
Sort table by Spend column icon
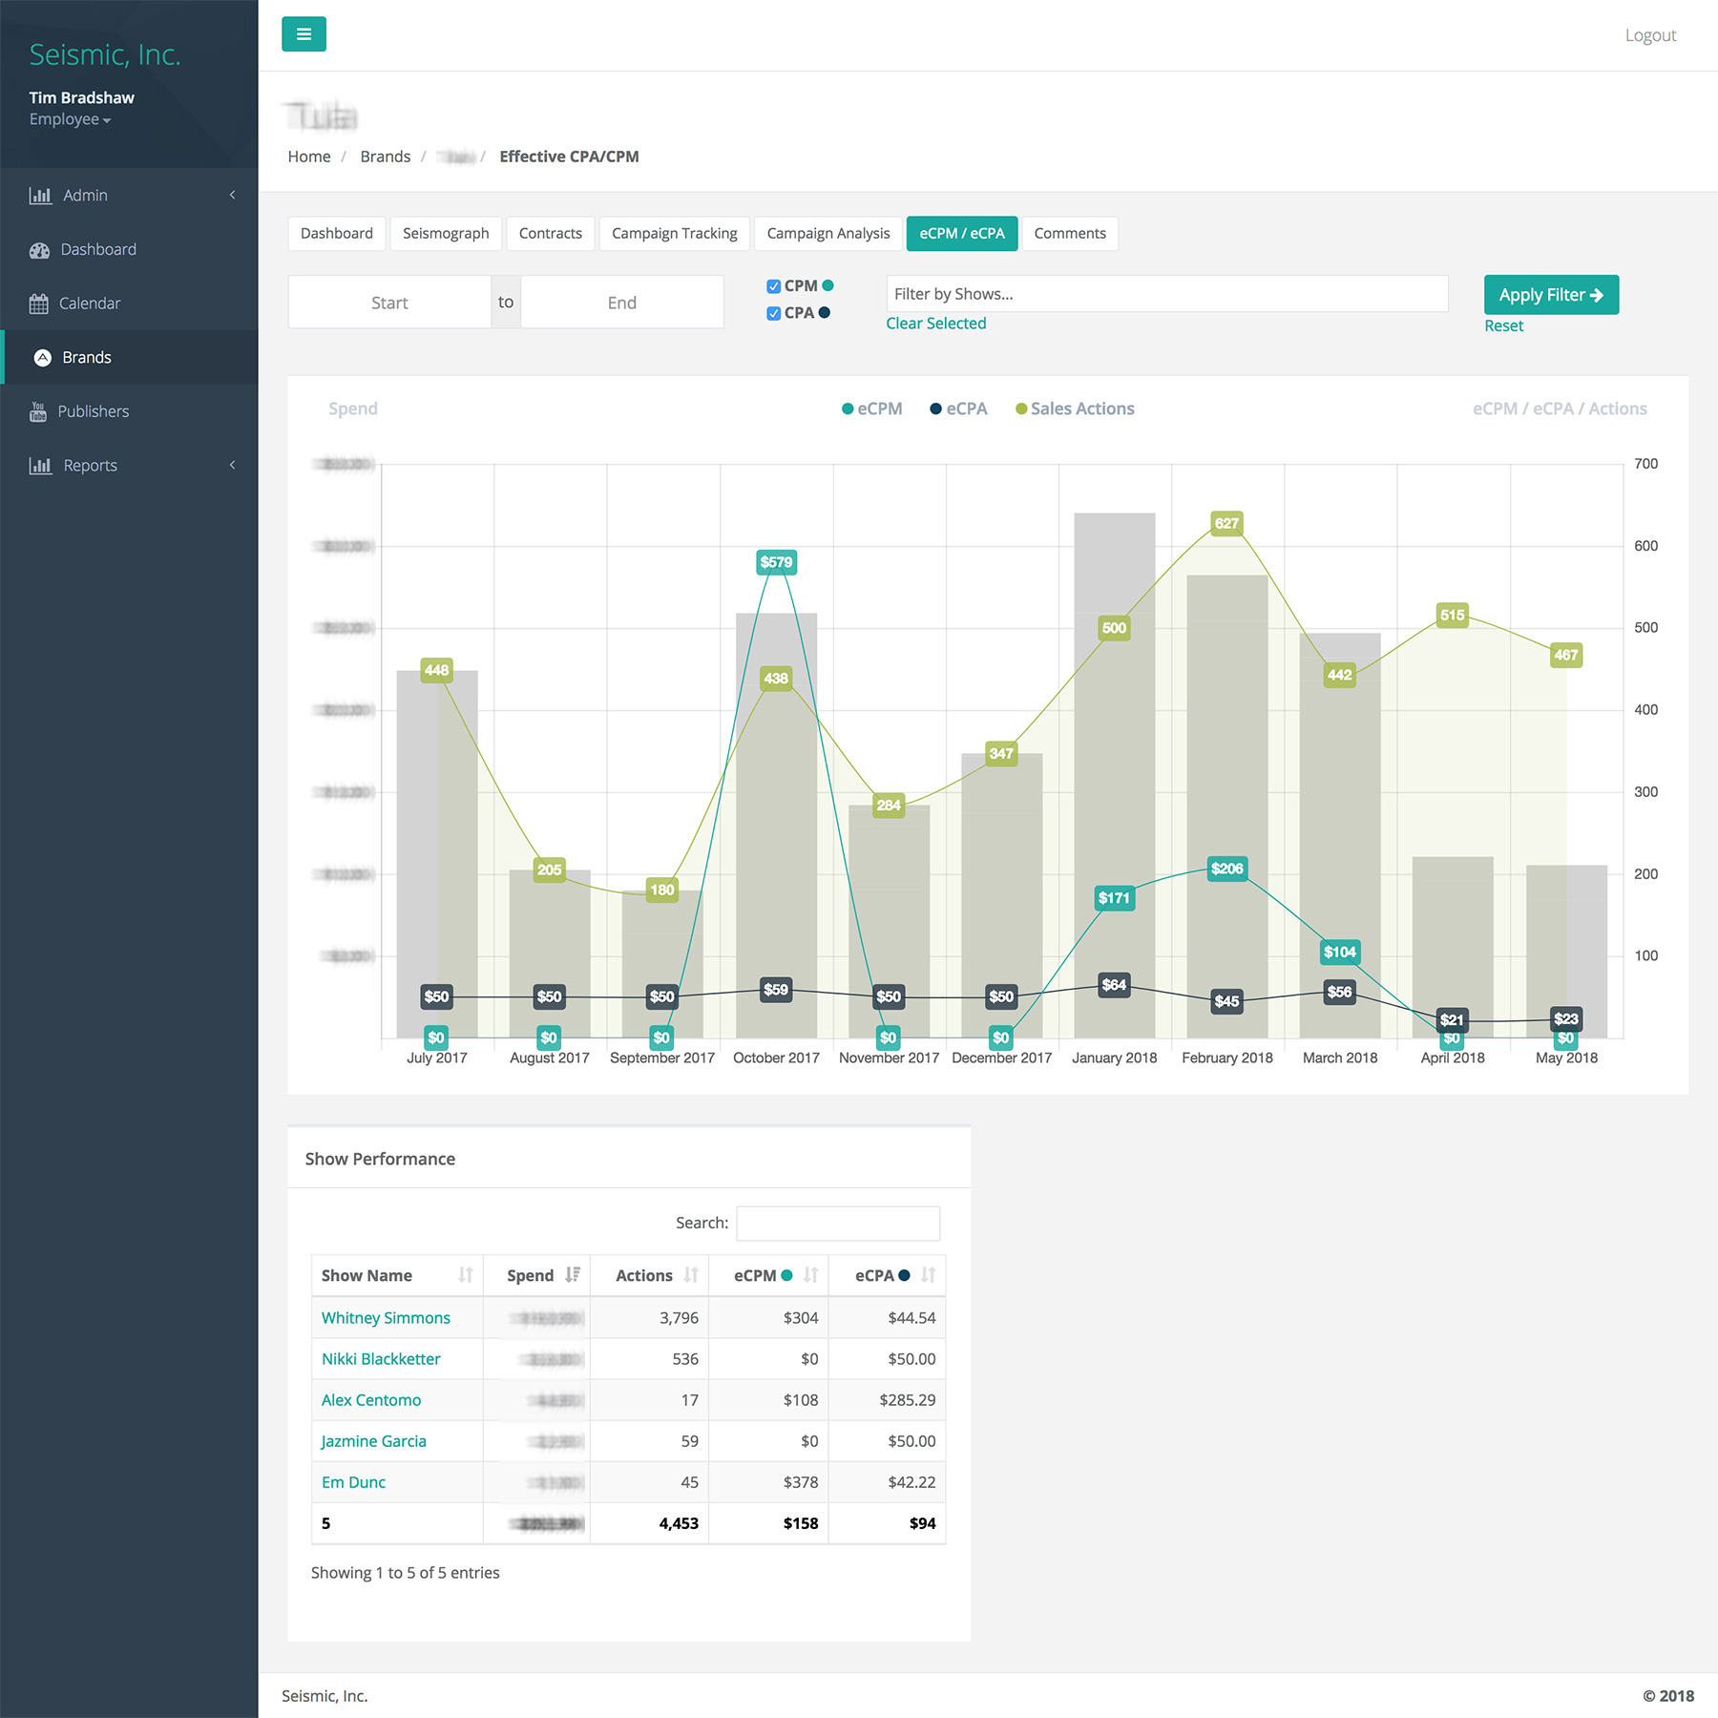coord(573,1275)
